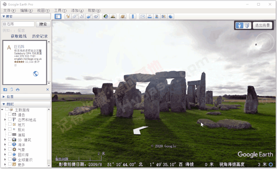The image size is (277, 169).
Task: Open the 视图(V) menu
Action: click(43, 10)
